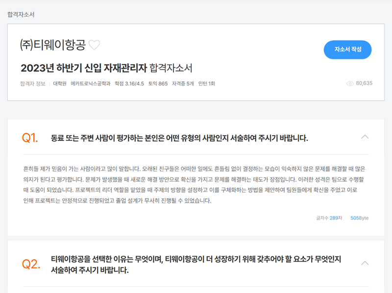Click the 합격자소서 page heading
This screenshot has height=293, width=392.
pyautogui.click(x=21, y=15)
